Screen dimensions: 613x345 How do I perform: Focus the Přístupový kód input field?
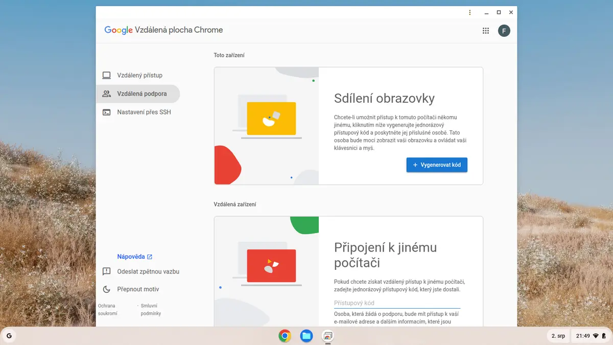pos(397,303)
